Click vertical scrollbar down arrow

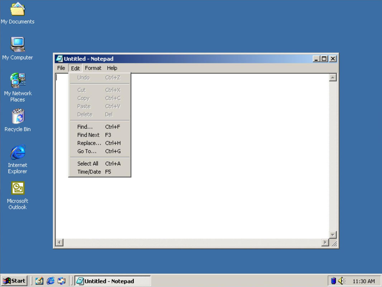[x=333, y=235]
